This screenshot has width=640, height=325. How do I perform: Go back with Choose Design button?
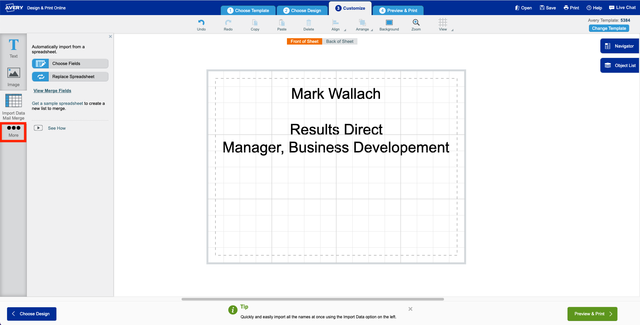pyautogui.click(x=32, y=314)
